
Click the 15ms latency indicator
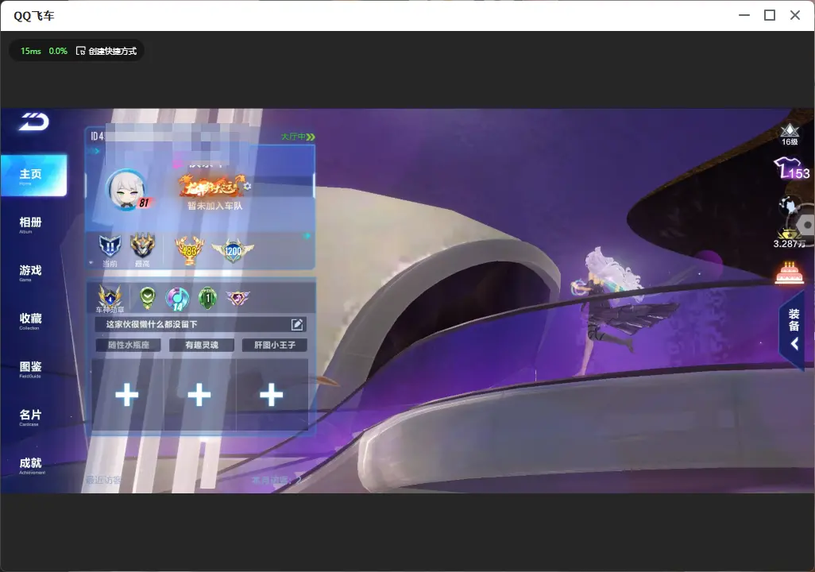click(31, 51)
